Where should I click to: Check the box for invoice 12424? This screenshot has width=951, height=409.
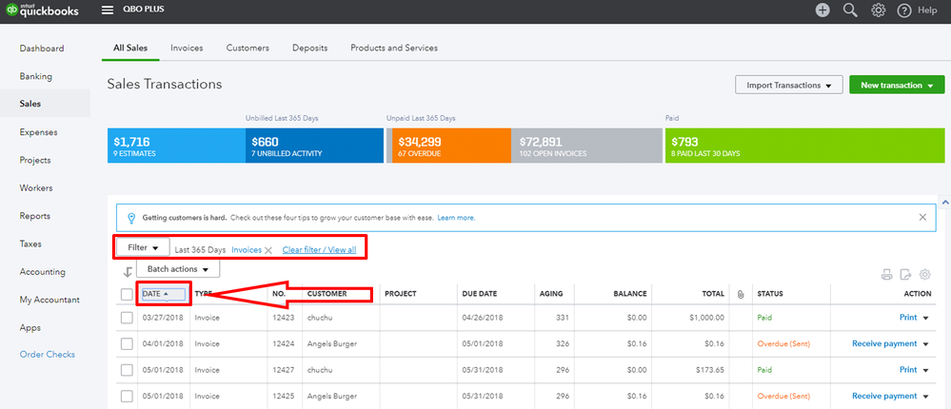pyautogui.click(x=128, y=343)
